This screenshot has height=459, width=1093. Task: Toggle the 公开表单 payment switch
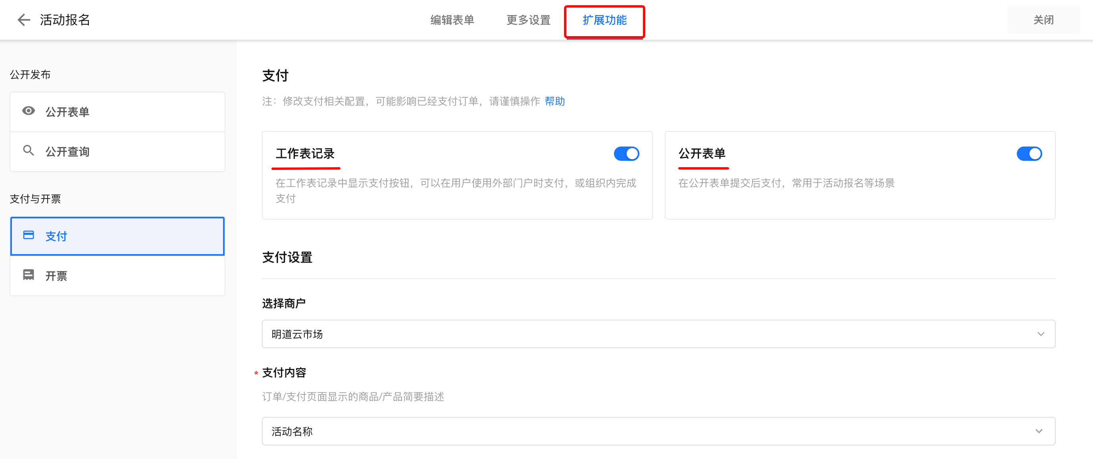tap(1029, 154)
